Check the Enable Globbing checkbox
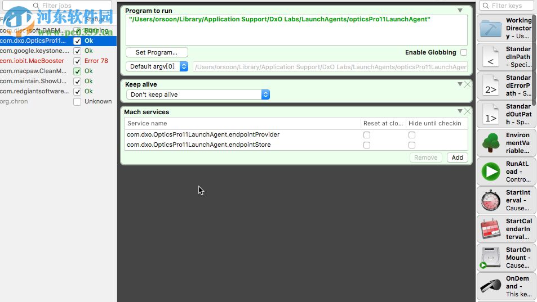 [464, 52]
